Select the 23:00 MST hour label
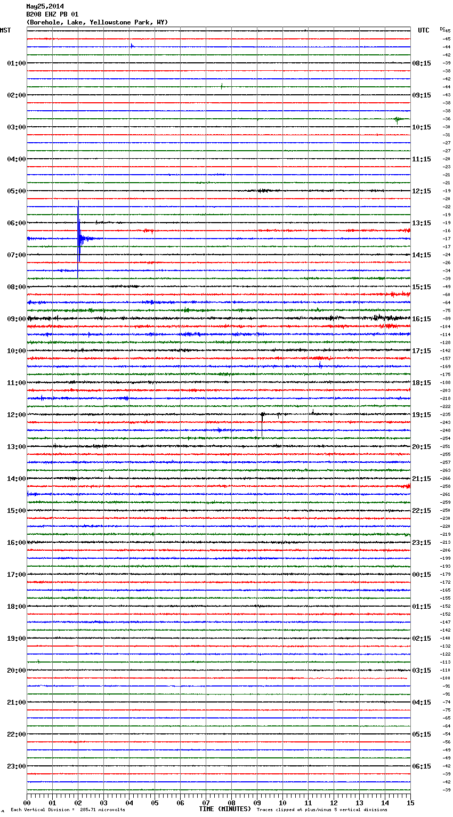The image size is (453, 817). (x=17, y=766)
